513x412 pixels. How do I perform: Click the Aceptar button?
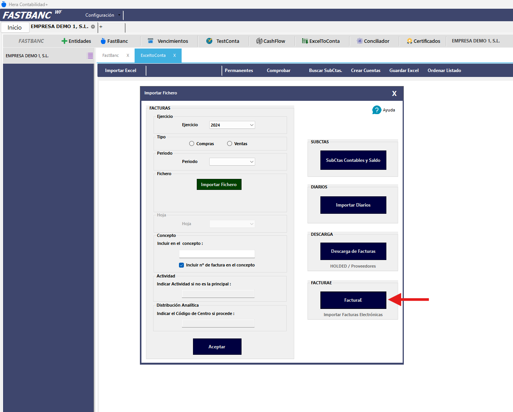click(217, 347)
